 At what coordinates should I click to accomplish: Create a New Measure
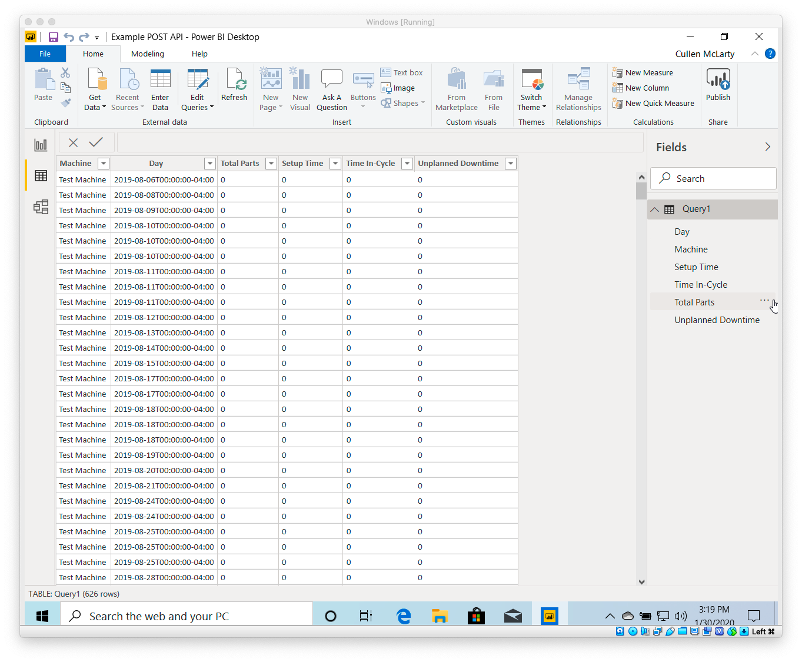click(x=643, y=72)
